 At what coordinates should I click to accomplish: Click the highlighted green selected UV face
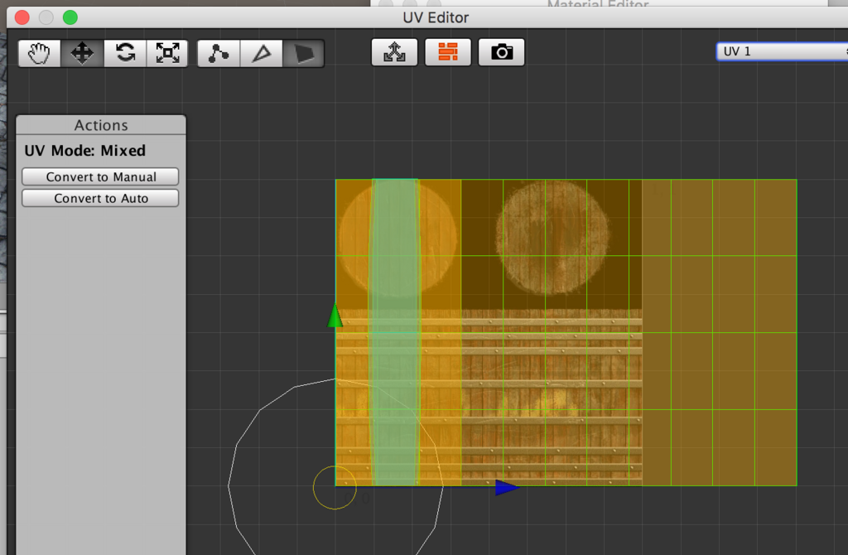tap(395, 331)
